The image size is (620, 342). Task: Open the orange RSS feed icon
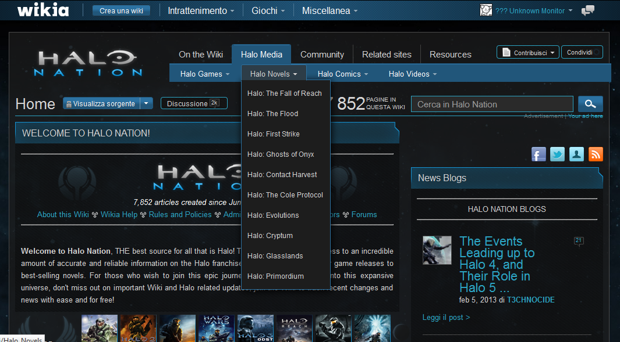coord(596,154)
